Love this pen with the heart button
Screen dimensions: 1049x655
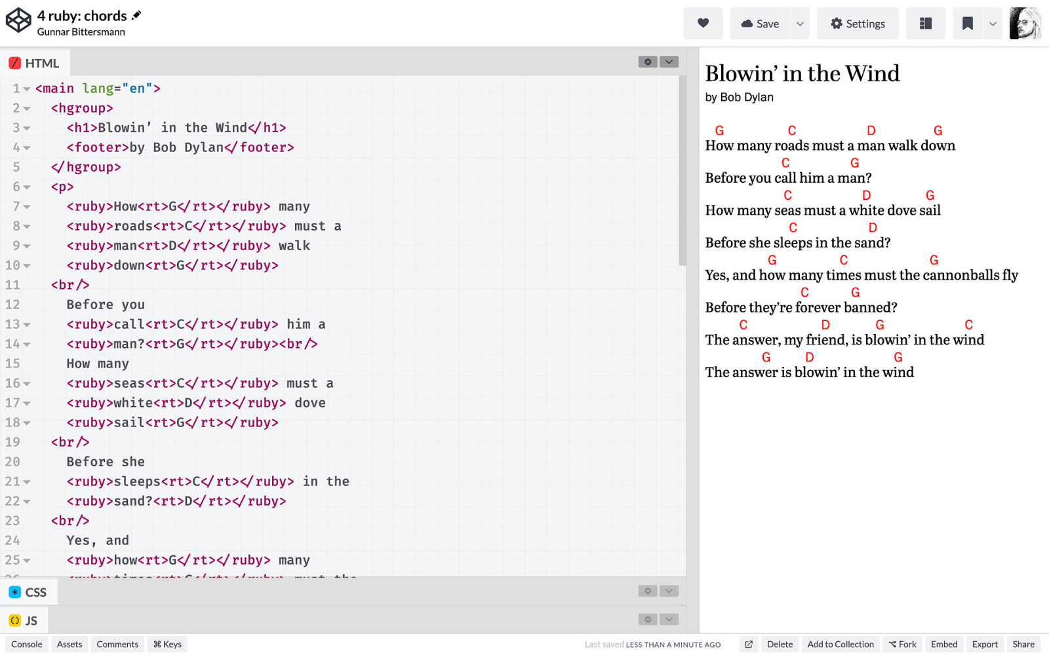pyautogui.click(x=703, y=24)
